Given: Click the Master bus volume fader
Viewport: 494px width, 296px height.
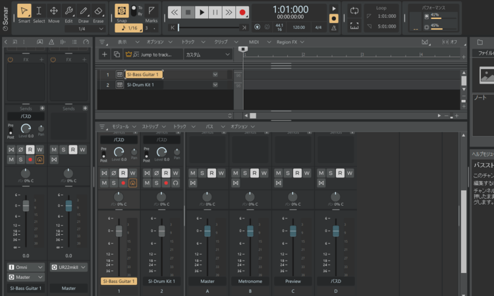Looking at the screenshot, I should pos(207,231).
